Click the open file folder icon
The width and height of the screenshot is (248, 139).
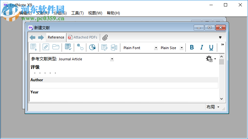[56, 47]
